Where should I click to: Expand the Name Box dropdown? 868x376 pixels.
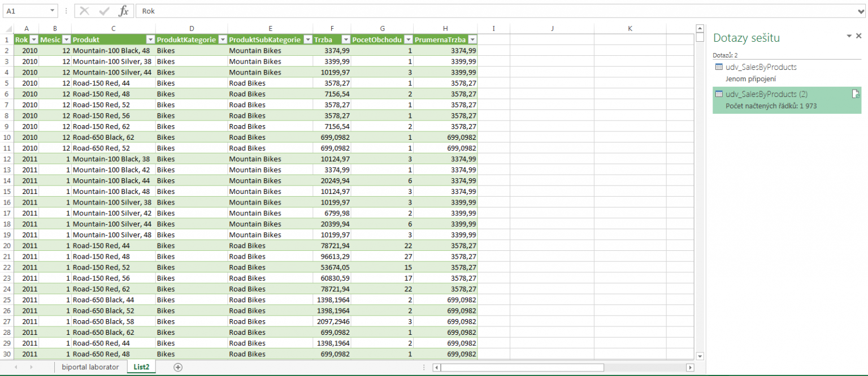(x=53, y=11)
